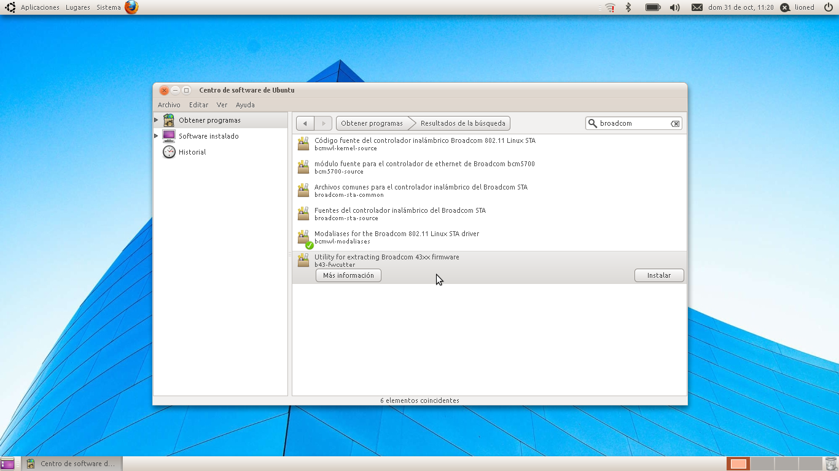839x471 pixels.
Task: Open the Archivo menu
Action: pos(169,105)
